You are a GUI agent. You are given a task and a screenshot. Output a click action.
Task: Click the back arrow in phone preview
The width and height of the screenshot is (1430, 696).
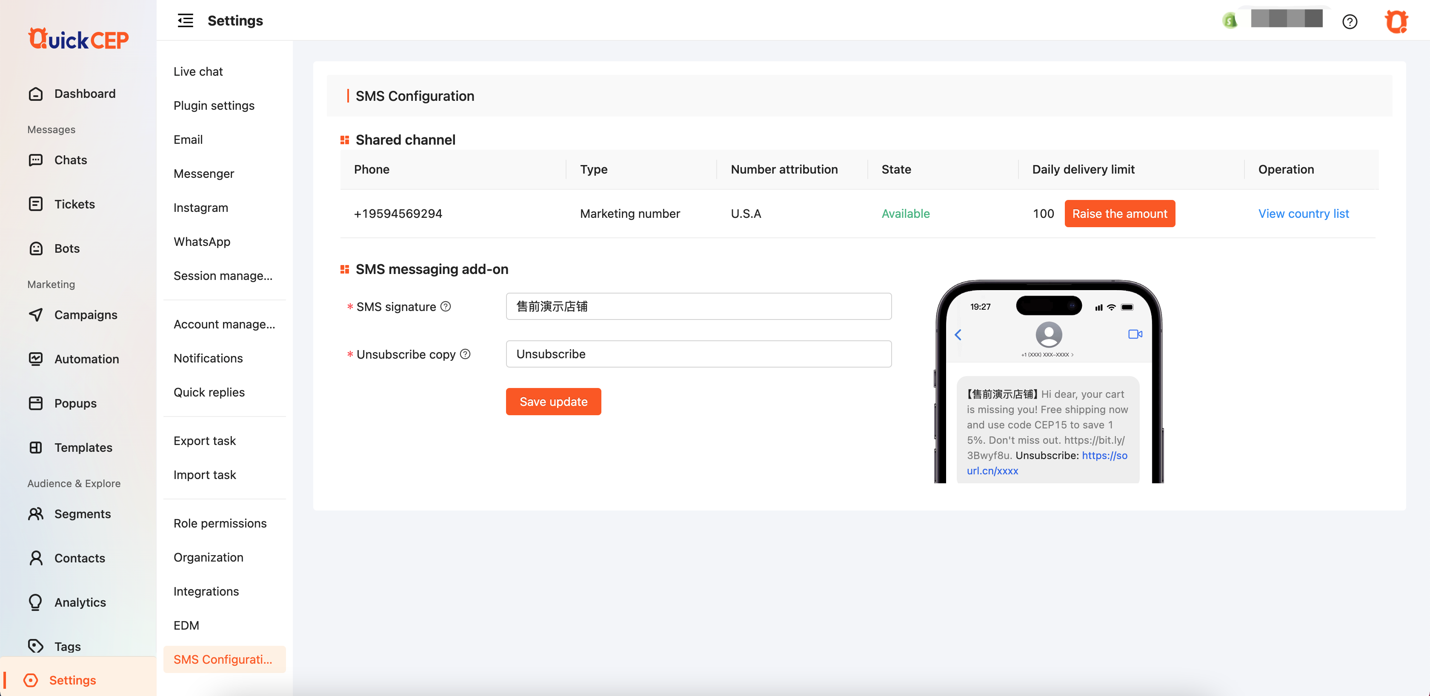[958, 335]
